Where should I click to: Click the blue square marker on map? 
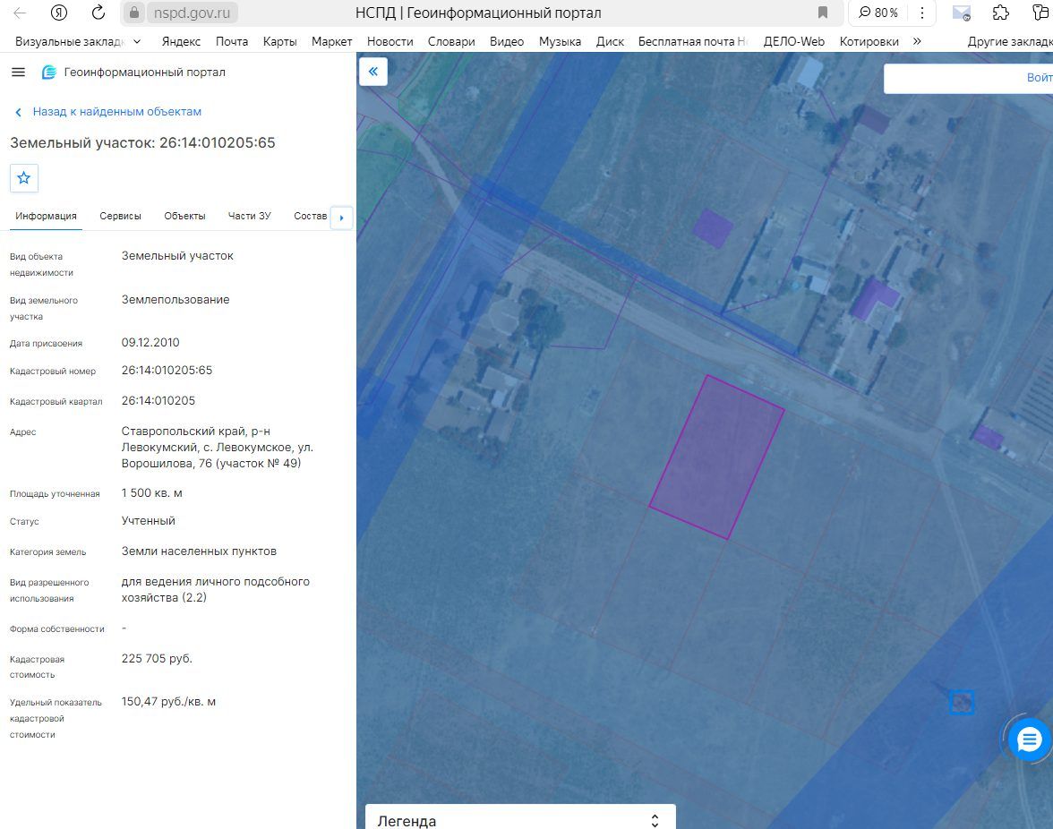point(962,703)
